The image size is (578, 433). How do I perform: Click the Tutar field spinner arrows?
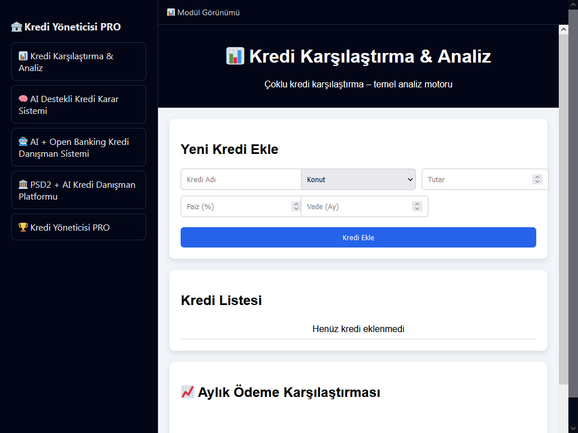tap(537, 179)
